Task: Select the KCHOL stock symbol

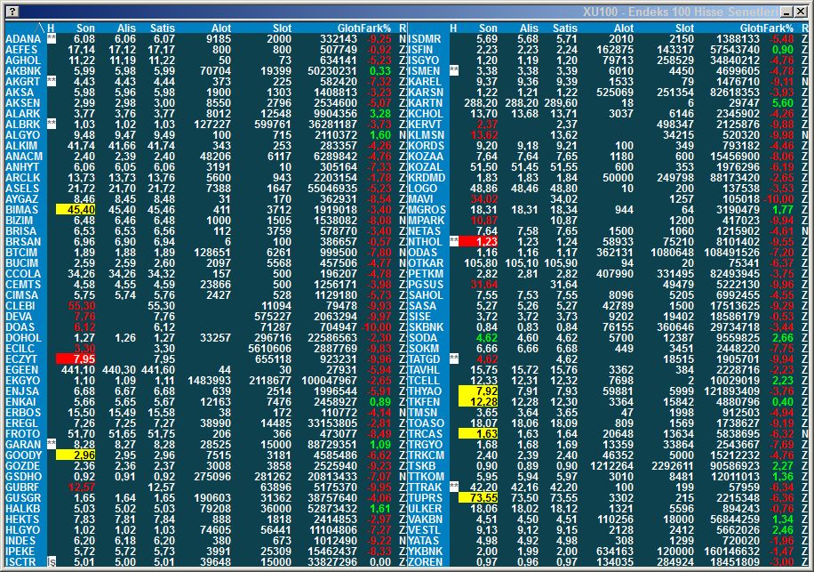Action: [x=426, y=113]
